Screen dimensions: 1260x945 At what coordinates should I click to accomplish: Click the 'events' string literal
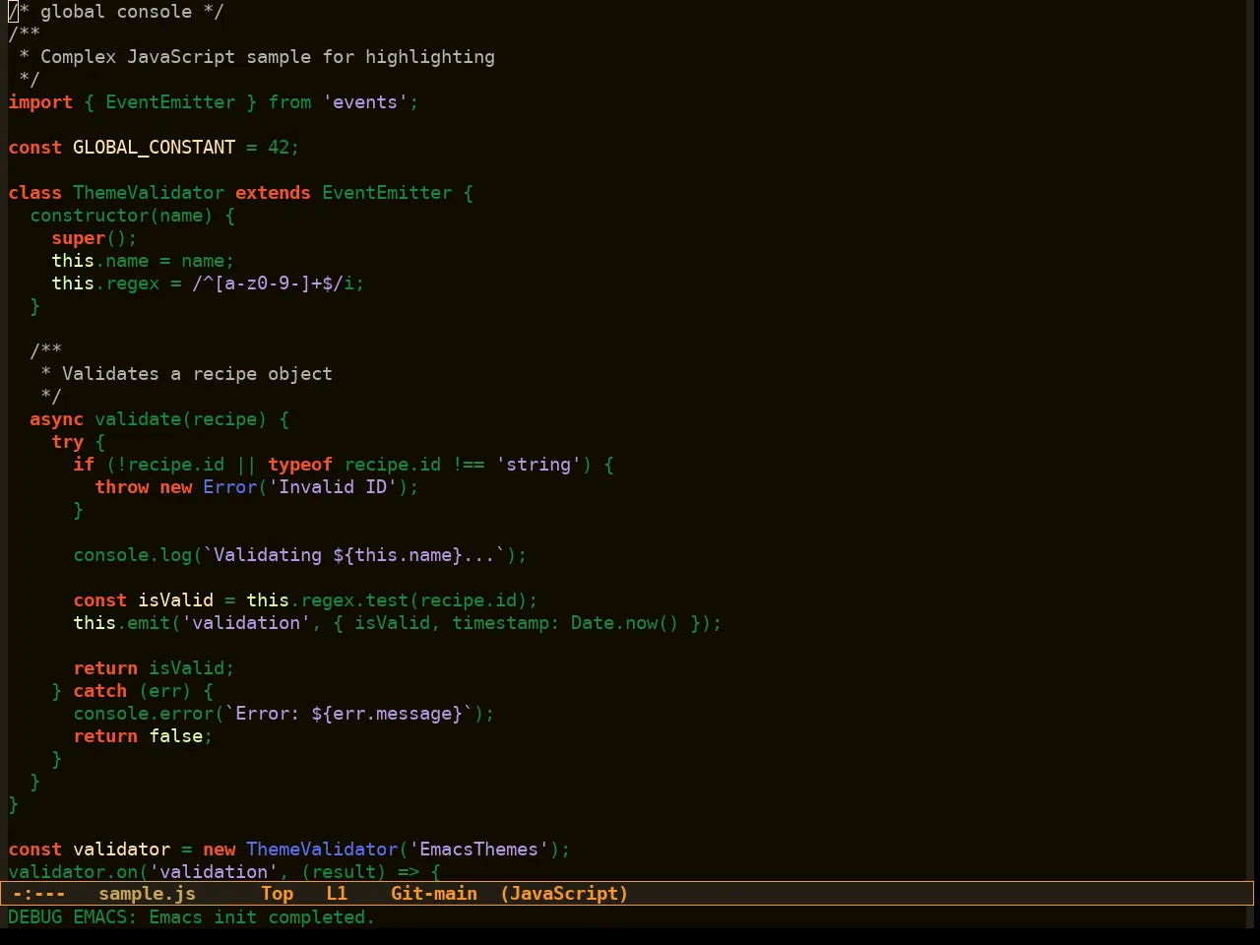coord(365,102)
